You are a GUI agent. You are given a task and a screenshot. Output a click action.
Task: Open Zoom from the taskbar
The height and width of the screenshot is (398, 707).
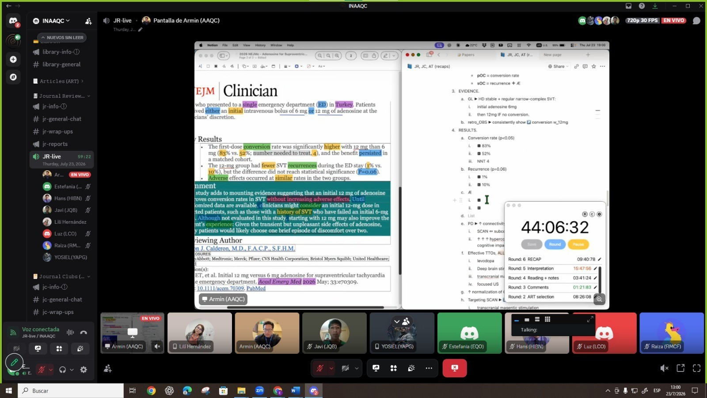259,390
